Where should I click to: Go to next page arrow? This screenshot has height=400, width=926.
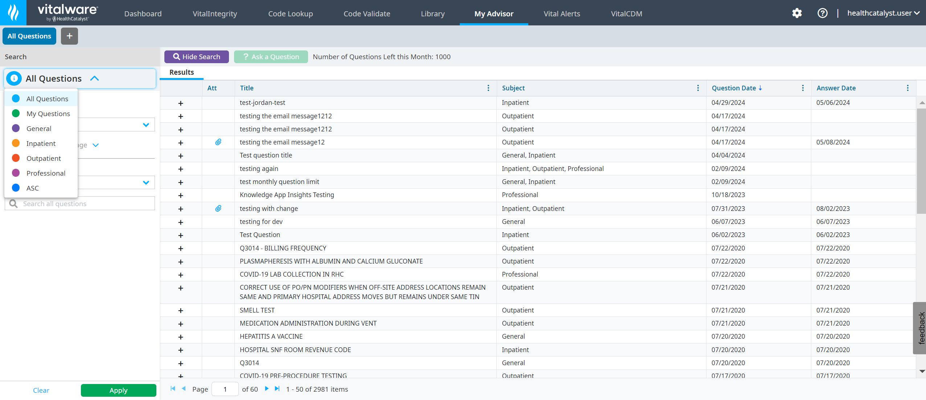(267, 389)
